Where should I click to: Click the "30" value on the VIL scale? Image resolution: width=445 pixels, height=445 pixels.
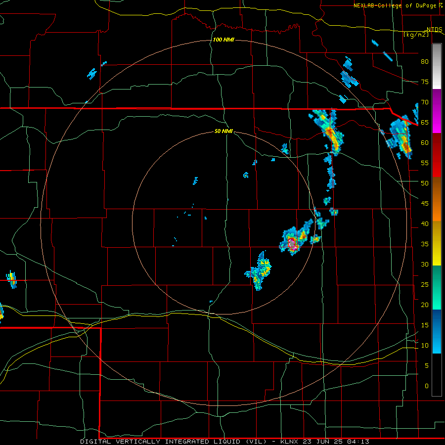(x=425, y=265)
